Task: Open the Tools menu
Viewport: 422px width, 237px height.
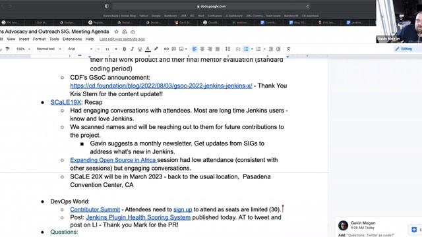Action: tap(54, 39)
